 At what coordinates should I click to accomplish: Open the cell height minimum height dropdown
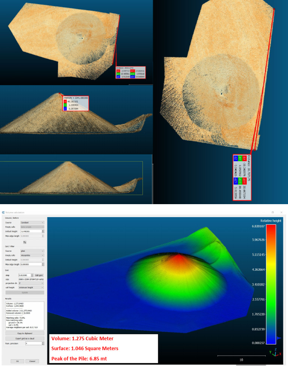pos(31,287)
